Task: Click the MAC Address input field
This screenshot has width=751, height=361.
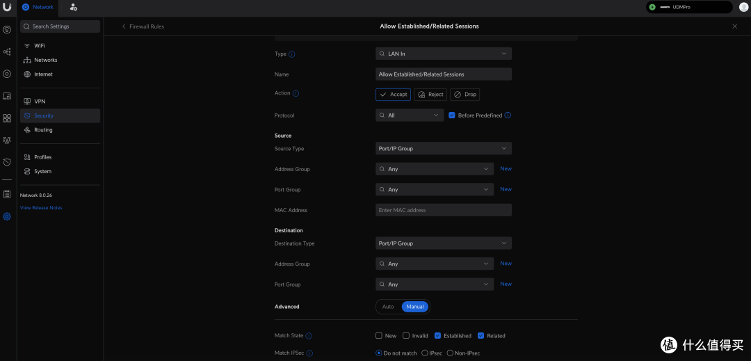Action: point(444,210)
